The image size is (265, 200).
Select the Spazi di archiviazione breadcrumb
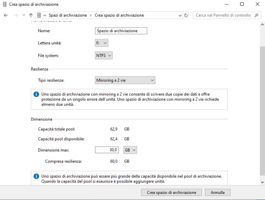coord(68,15)
